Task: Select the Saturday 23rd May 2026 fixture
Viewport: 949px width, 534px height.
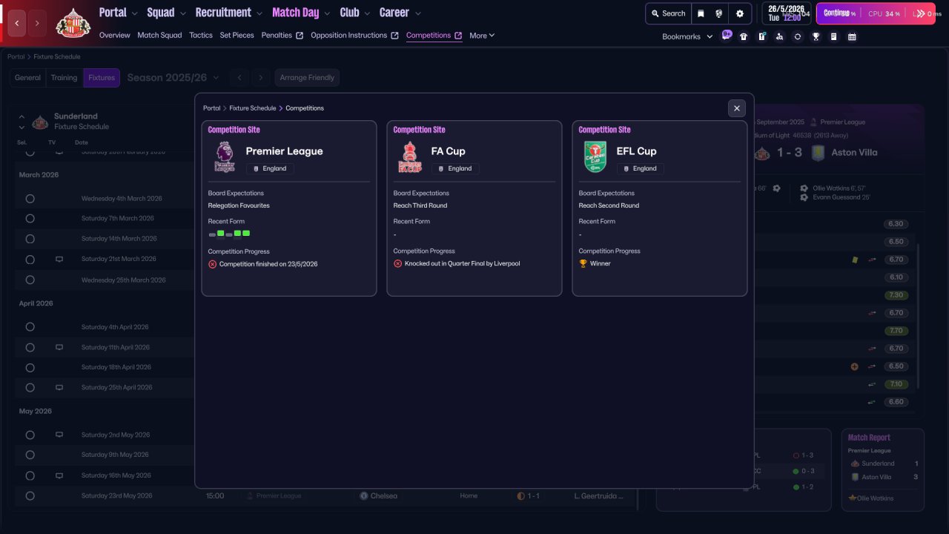Action: coord(30,495)
